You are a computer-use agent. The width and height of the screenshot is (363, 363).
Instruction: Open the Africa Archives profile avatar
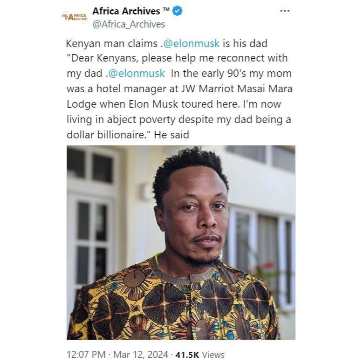pyautogui.click(x=75, y=17)
